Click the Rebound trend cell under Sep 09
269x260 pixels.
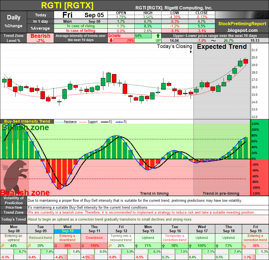click(x=40, y=238)
